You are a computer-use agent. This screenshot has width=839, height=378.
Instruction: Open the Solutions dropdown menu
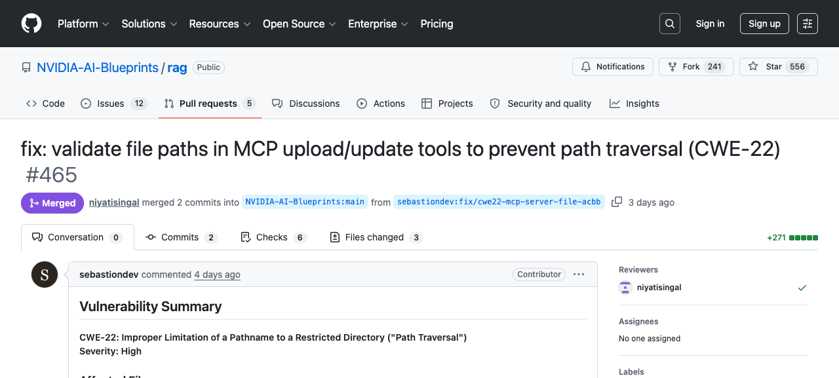pos(148,24)
